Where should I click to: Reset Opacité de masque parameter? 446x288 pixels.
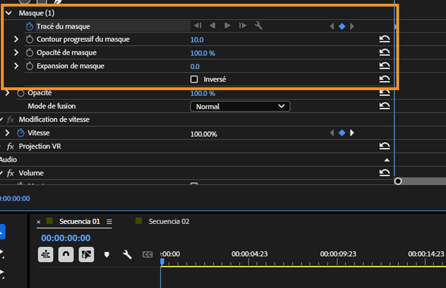click(385, 52)
